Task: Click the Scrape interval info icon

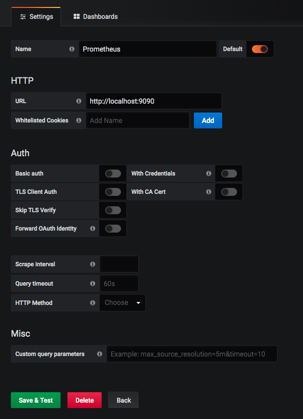Action: click(93, 264)
